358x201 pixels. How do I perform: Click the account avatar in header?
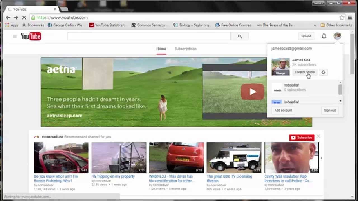pos(337,36)
